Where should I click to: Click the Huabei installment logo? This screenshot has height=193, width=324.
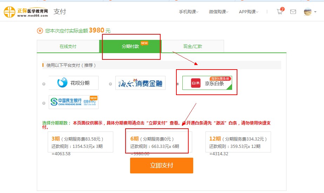coord(74,83)
